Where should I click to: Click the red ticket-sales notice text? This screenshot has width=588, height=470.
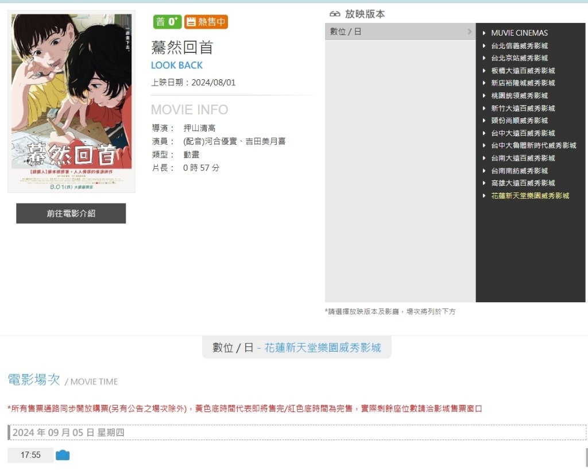pyautogui.click(x=245, y=409)
